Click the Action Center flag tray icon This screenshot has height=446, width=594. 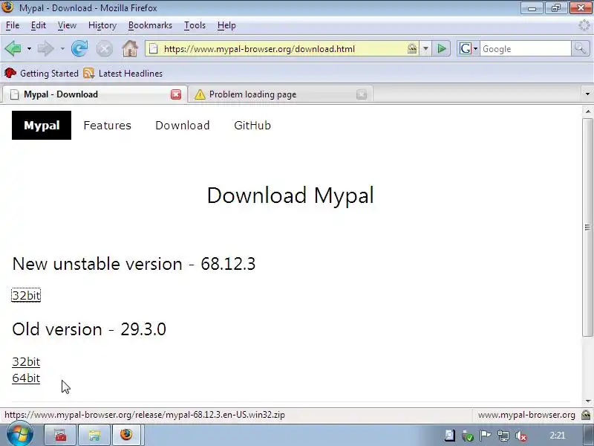(486, 436)
